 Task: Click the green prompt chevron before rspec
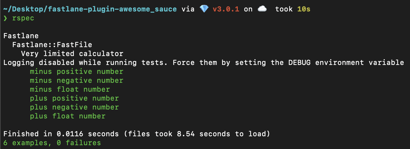point(5,18)
